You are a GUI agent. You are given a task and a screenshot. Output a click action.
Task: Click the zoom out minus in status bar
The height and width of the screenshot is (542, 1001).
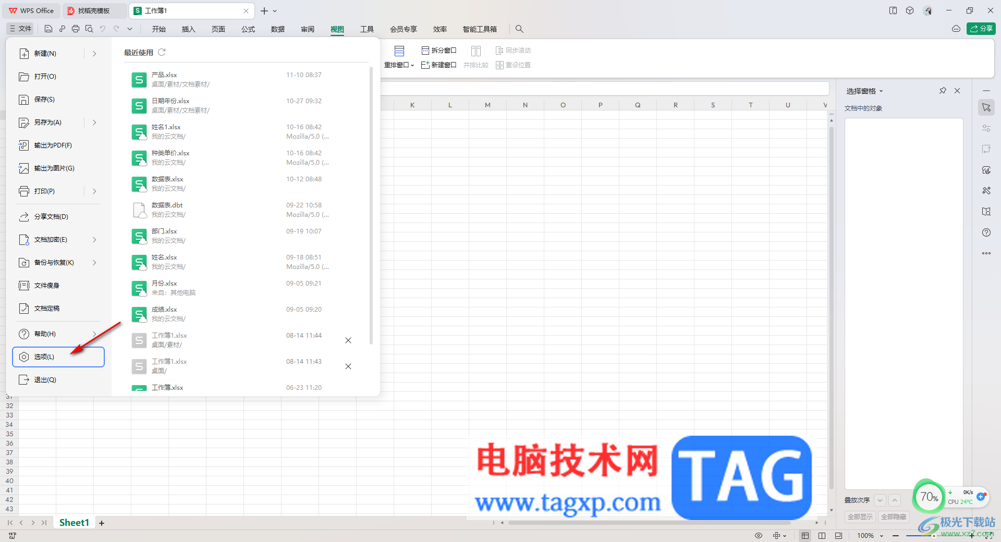point(896,536)
